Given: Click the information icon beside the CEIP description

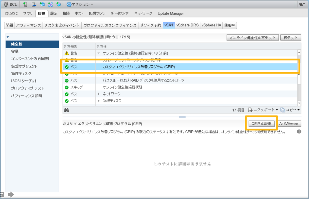Looking at the screenshot, I should (299, 132).
